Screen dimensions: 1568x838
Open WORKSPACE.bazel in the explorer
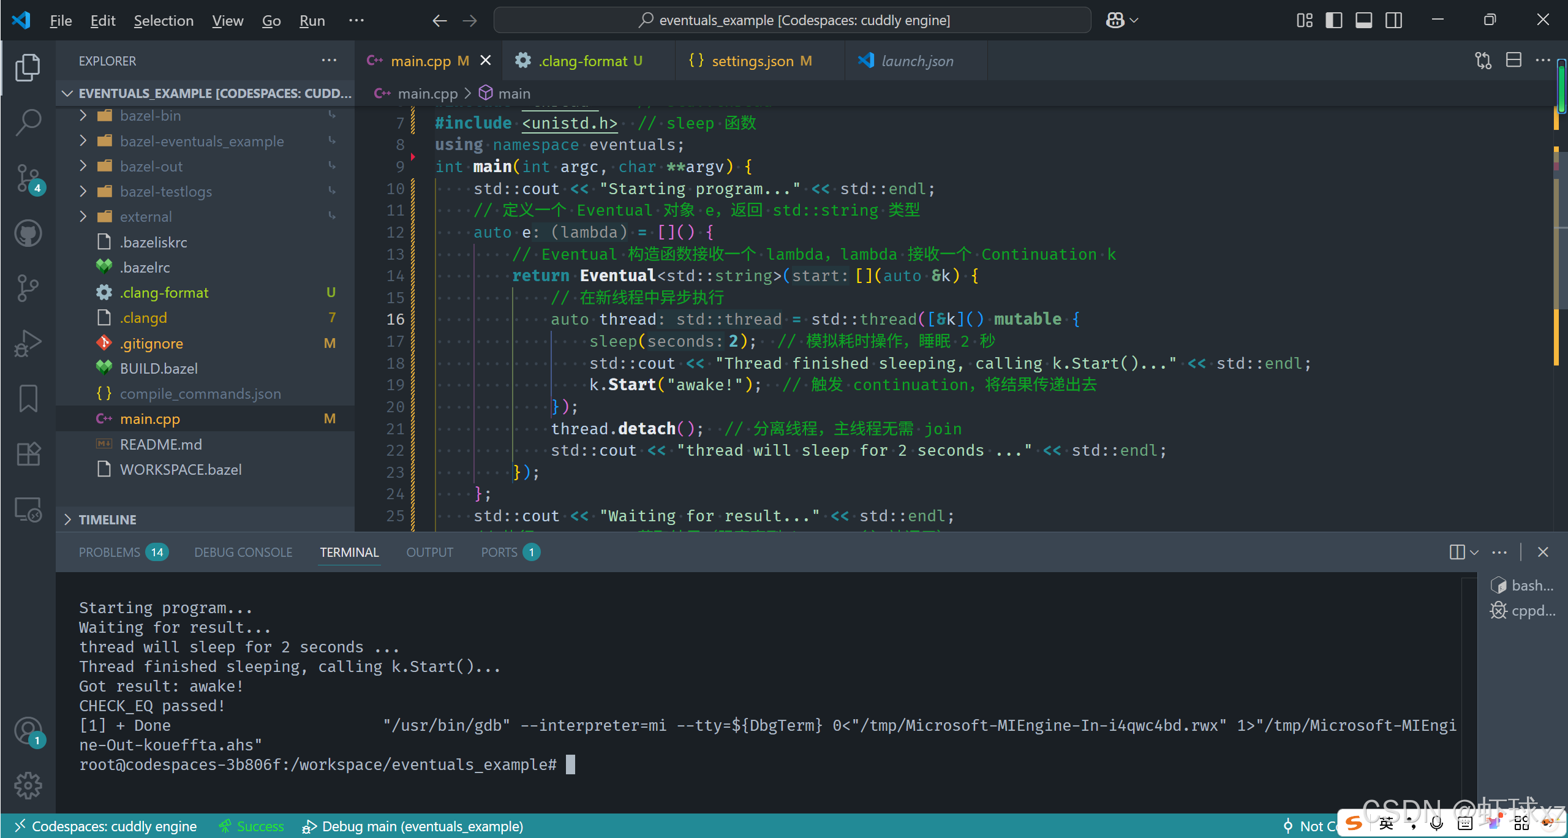205,469
